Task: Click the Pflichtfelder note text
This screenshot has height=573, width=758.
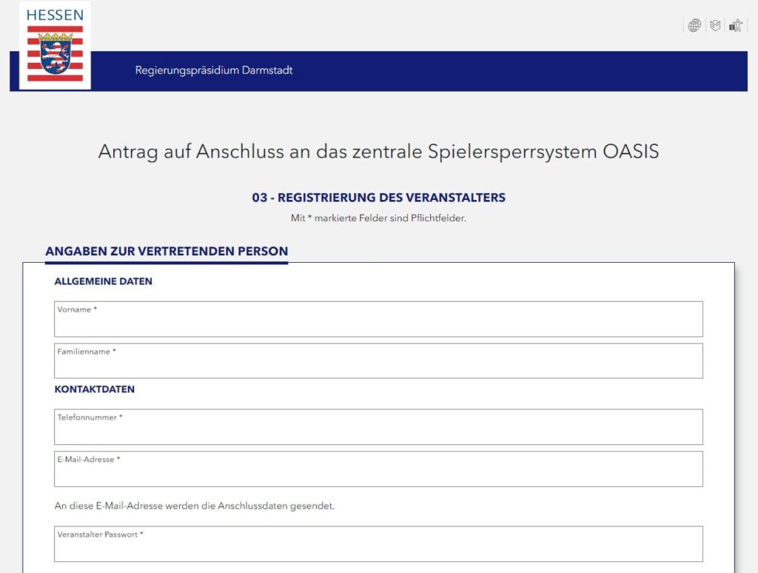Action: (x=378, y=218)
